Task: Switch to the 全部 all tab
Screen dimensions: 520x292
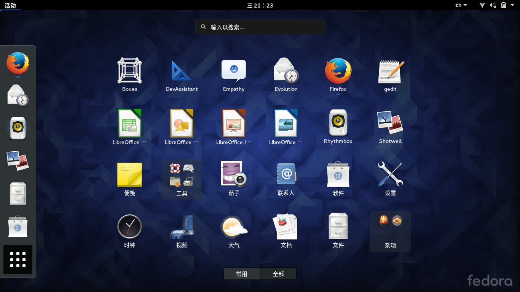Action: coord(278,274)
